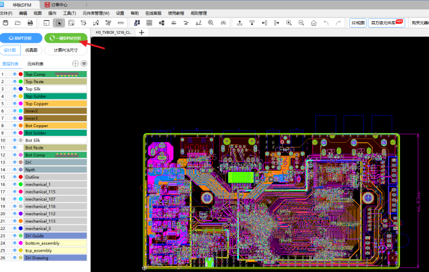
Task: Click the left arrow align icon
Action: pos(265,23)
